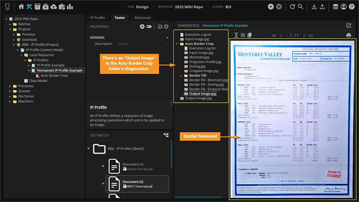The height and width of the screenshot is (202, 359).
Task: Go to previous page in viewer
Action: pyautogui.click(x=281, y=36)
